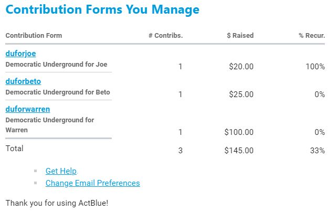
Task: Click the $20.00 raised amount
Action: (241, 67)
